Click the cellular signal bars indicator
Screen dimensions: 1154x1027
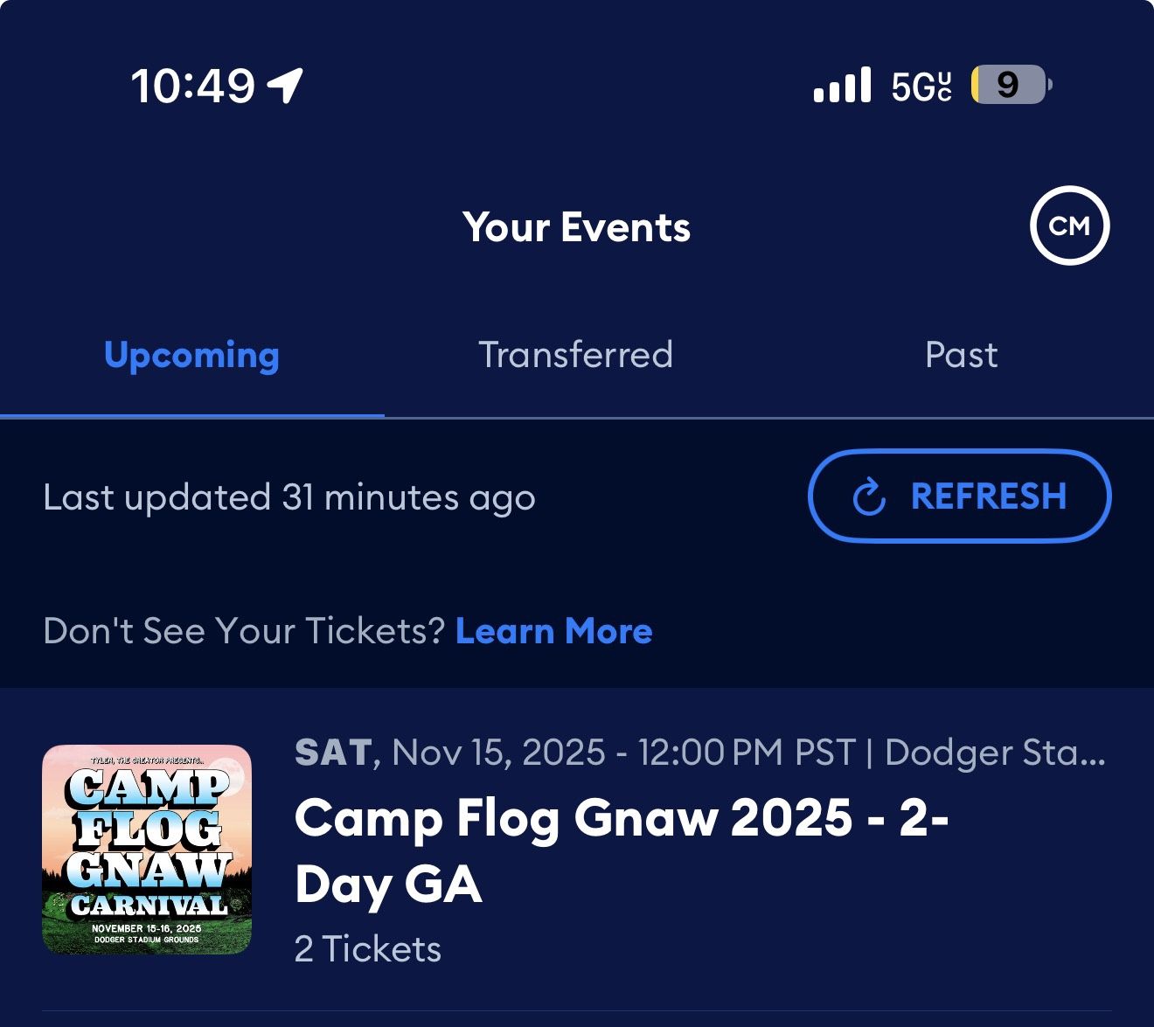pos(842,86)
